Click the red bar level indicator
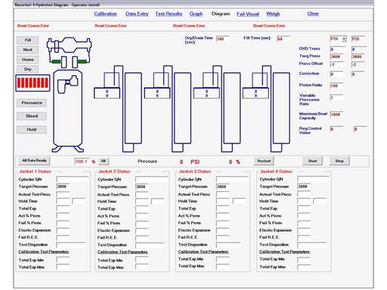Screen dimensions: 387x290 tap(33, 83)
